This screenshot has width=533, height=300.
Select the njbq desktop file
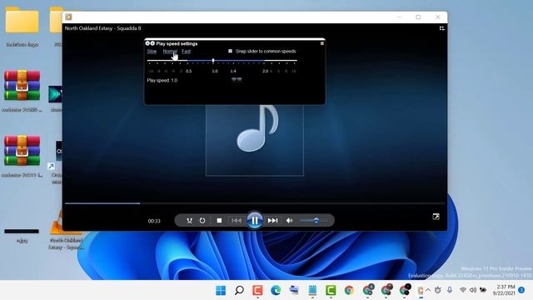point(22,236)
